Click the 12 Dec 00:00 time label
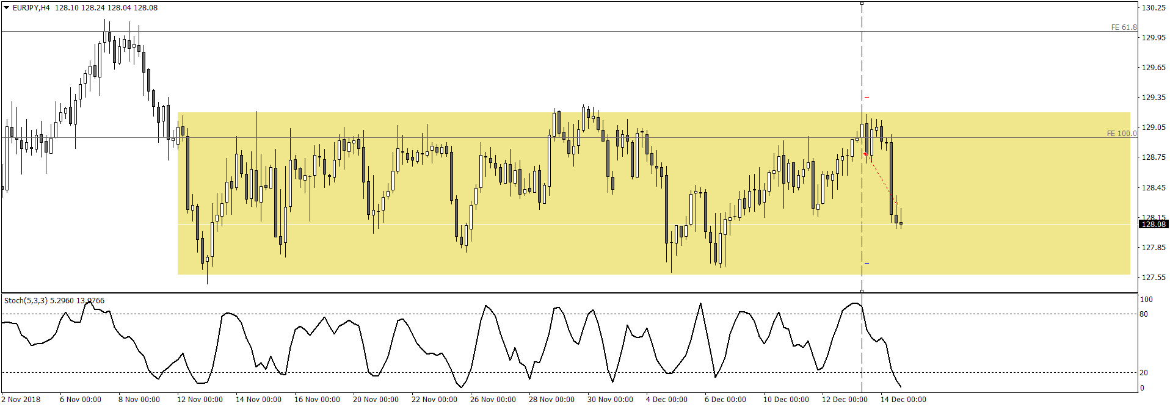1170x407 pixels. point(845,400)
